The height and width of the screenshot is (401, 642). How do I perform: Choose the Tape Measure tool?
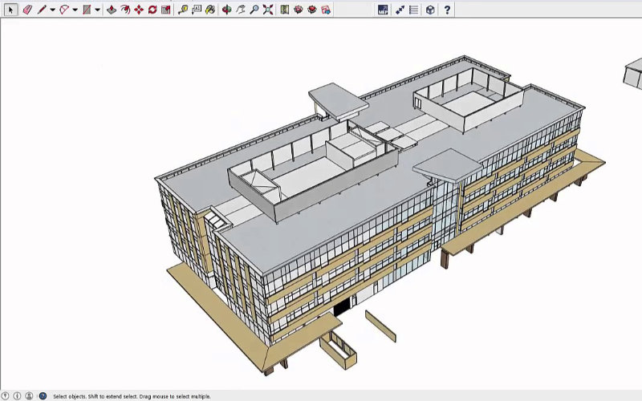point(183,10)
